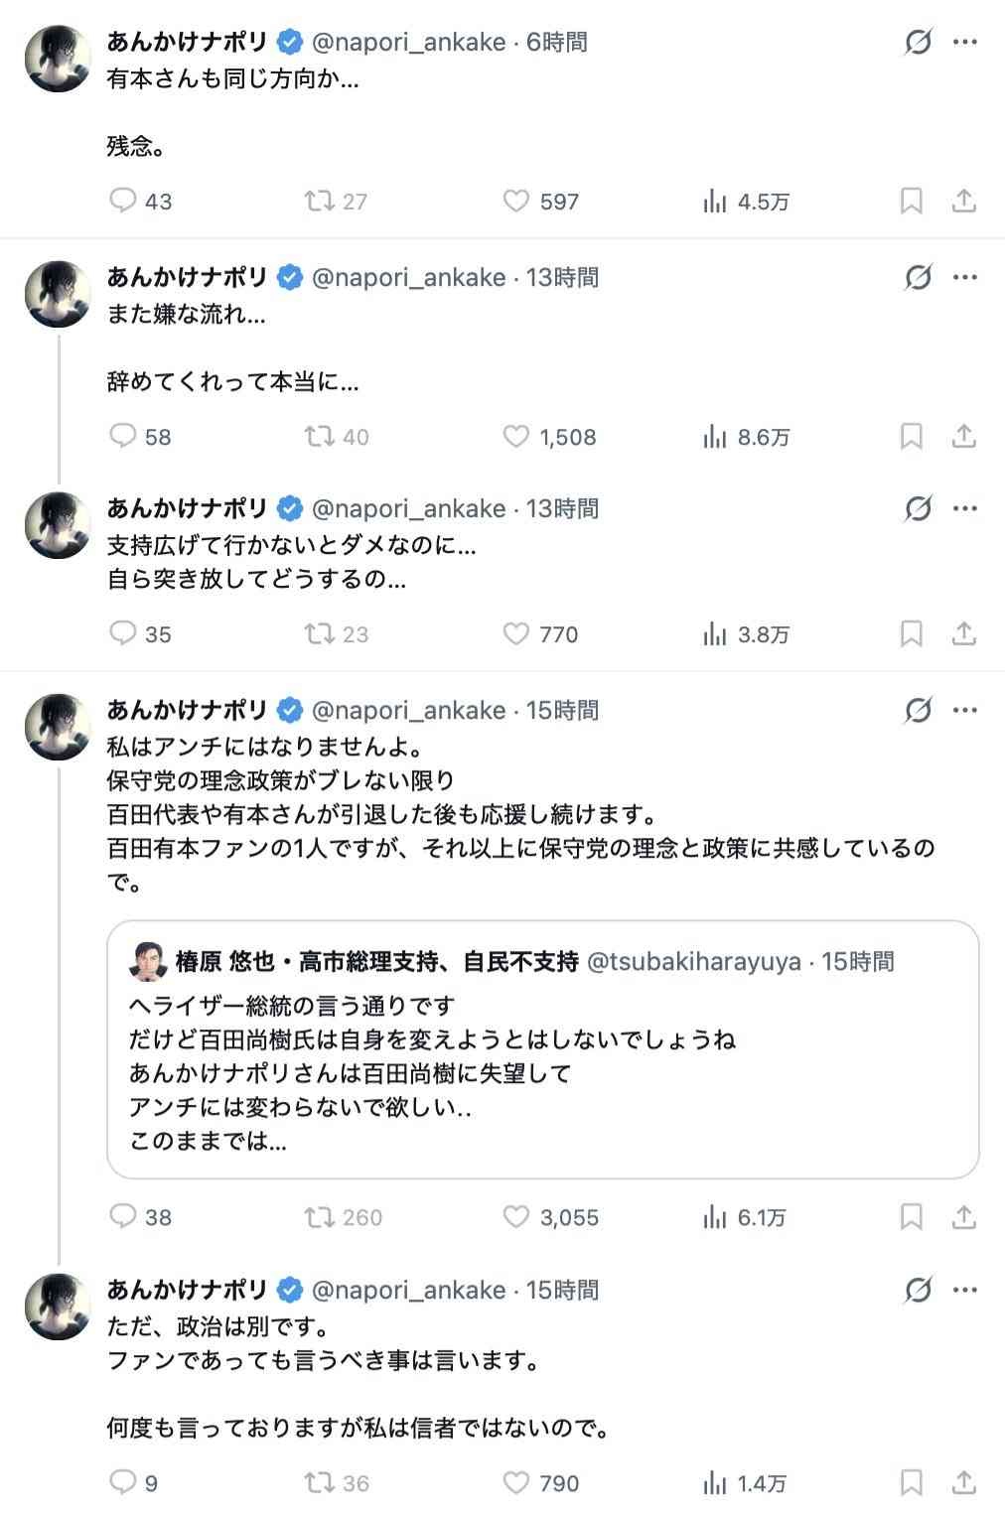Open @napori_ankake profile from first tweet
Image resolution: width=1005 pixels, height=1517 pixels.
click(408, 43)
